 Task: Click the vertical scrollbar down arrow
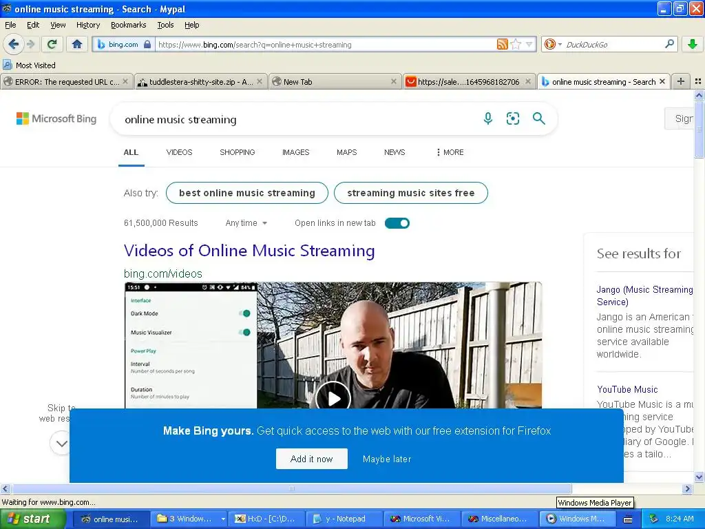click(699, 477)
